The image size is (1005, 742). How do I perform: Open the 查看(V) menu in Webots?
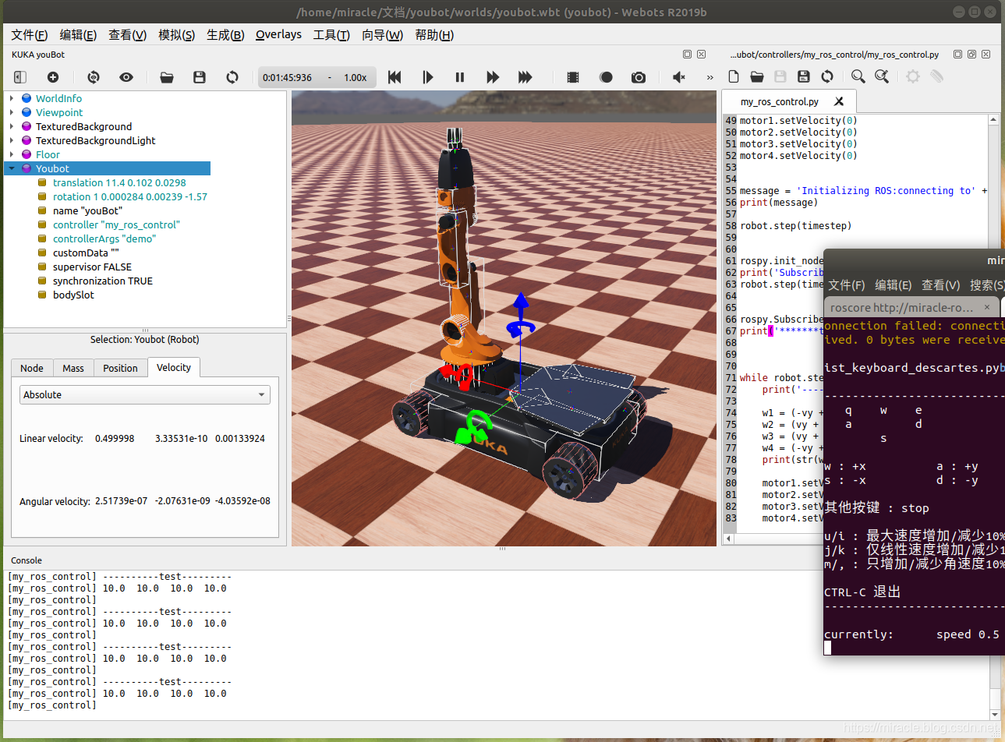[127, 35]
